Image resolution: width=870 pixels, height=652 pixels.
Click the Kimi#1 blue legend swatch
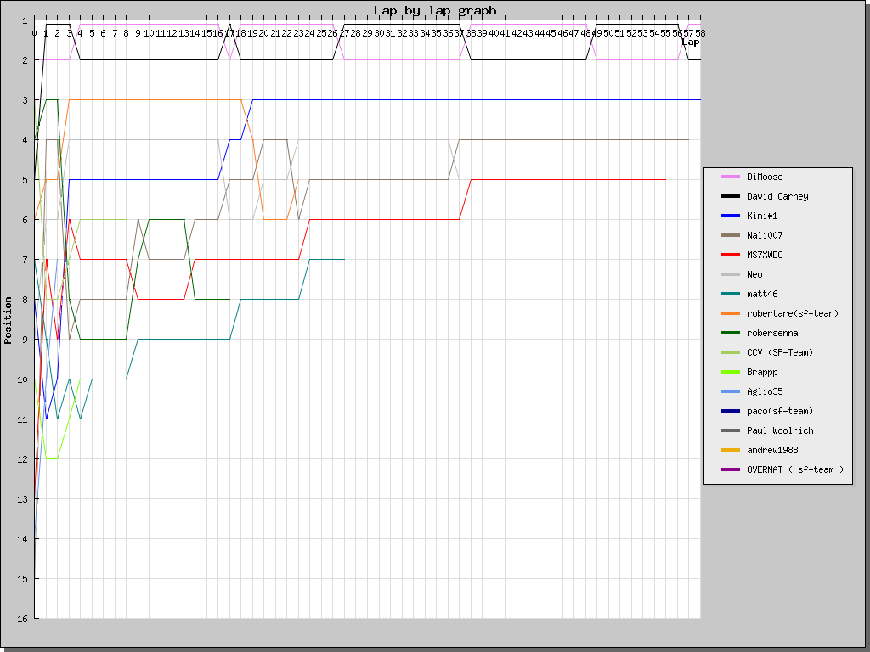pos(730,216)
